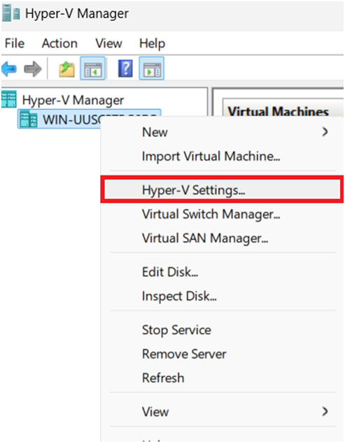The image size is (345, 443).
Task: Open the Action menu
Action: click(x=59, y=43)
